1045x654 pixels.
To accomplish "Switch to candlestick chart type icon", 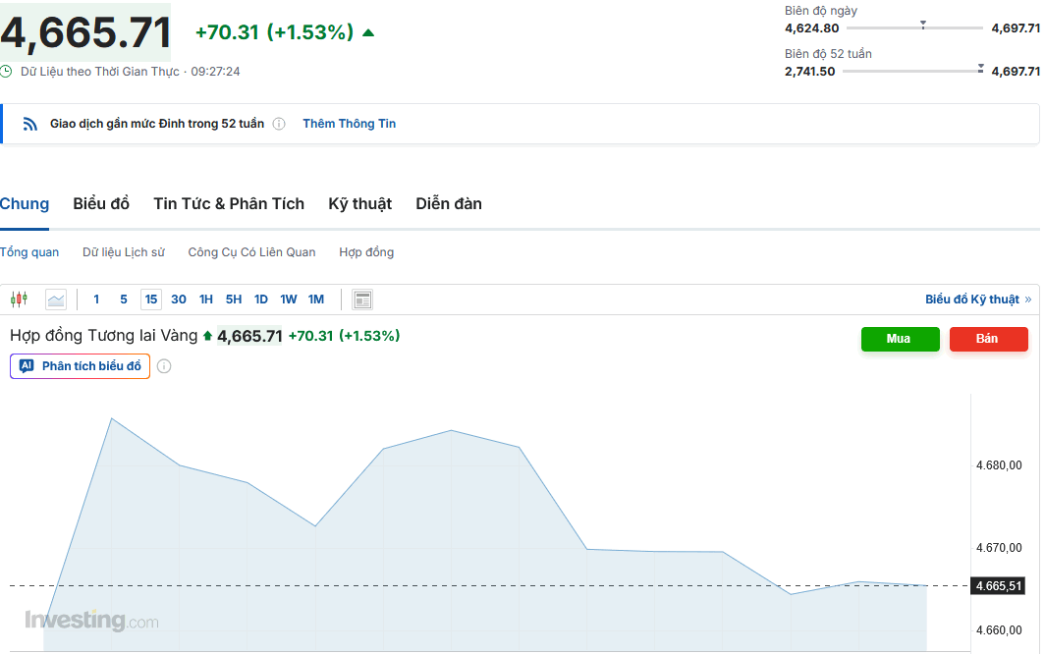I will point(19,300).
